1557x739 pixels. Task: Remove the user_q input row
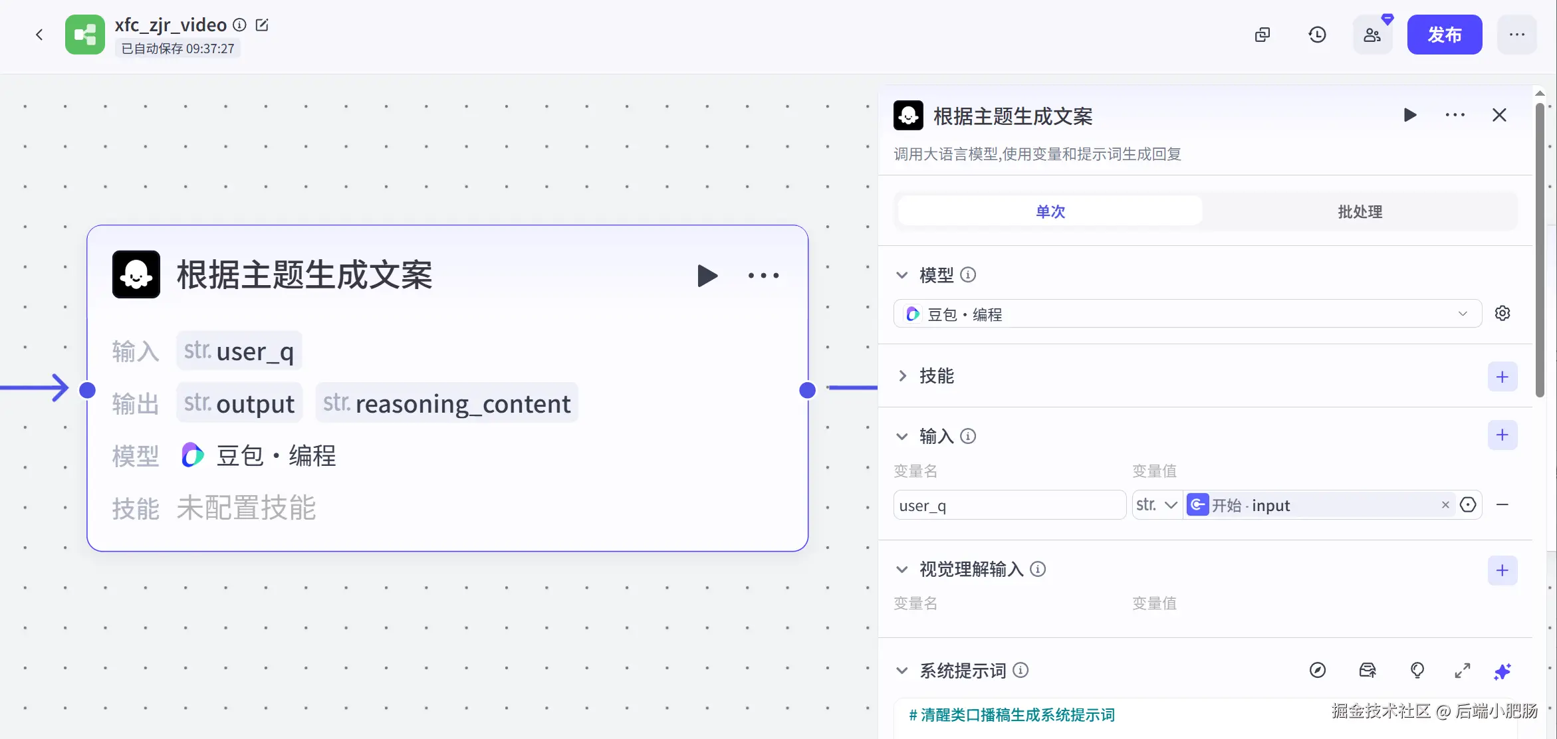point(1502,505)
